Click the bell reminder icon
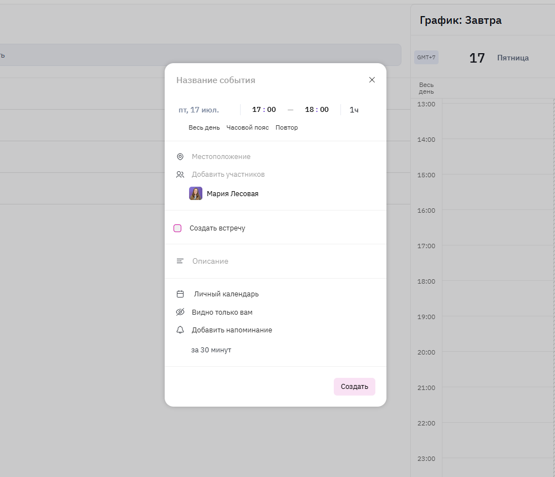 180,330
